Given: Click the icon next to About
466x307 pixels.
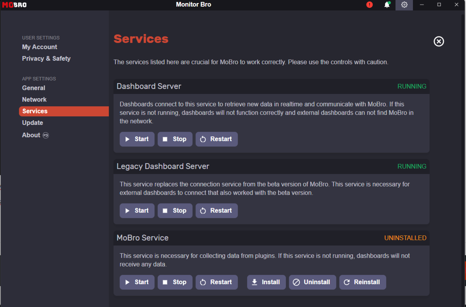Looking at the screenshot, I should pos(45,135).
